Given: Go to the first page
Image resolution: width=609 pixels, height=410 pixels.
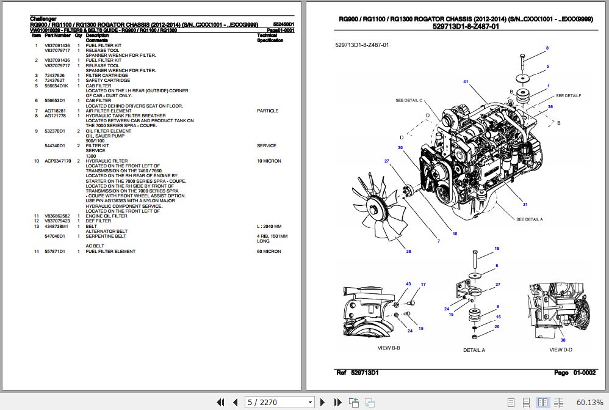Looking at the screenshot, I should pyautogui.click(x=221, y=402).
